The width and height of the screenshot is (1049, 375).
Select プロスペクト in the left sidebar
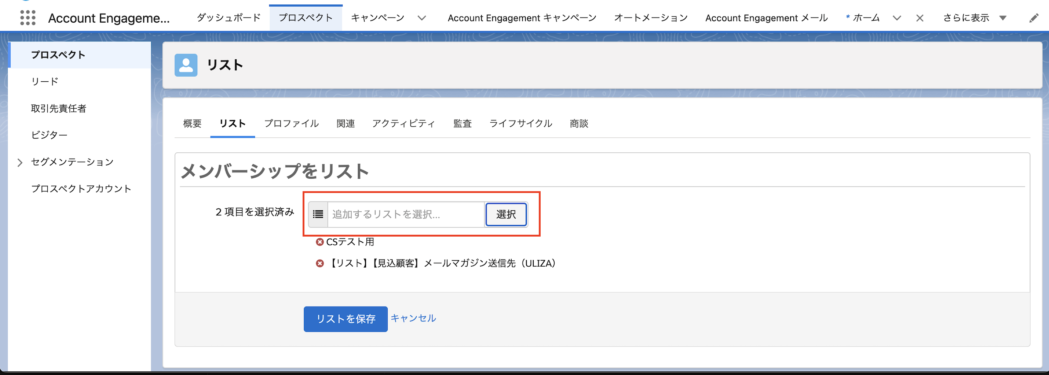click(x=79, y=55)
